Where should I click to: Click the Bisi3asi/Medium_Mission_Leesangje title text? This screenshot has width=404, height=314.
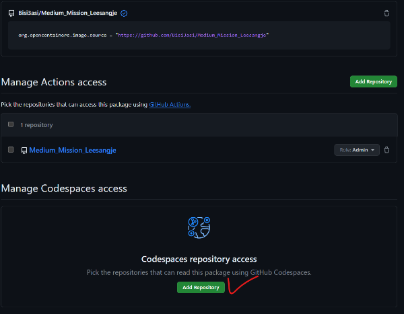68,13
